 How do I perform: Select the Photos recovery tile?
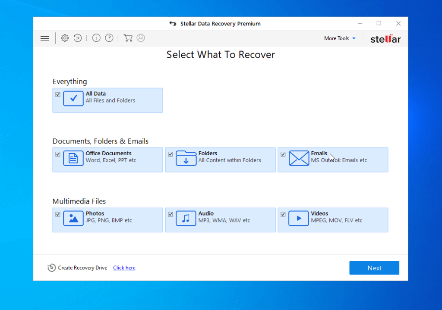click(x=107, y=220)
